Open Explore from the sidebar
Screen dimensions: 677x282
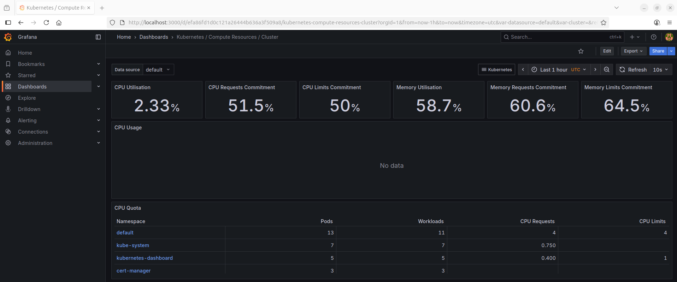(x=27, y=98)
